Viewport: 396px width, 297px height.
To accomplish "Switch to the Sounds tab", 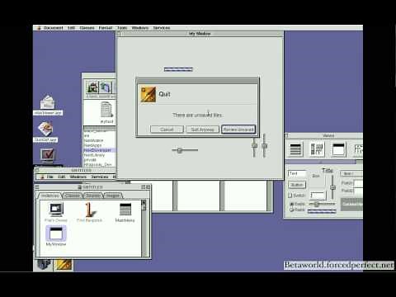I will click(x=92, y=196).
